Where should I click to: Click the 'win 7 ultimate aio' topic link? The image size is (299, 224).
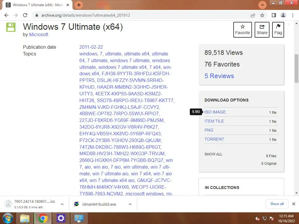point(110,174)
